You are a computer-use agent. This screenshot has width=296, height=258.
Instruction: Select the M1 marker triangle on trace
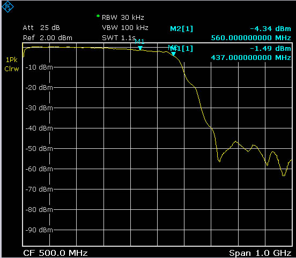click(x=140, y=48)
